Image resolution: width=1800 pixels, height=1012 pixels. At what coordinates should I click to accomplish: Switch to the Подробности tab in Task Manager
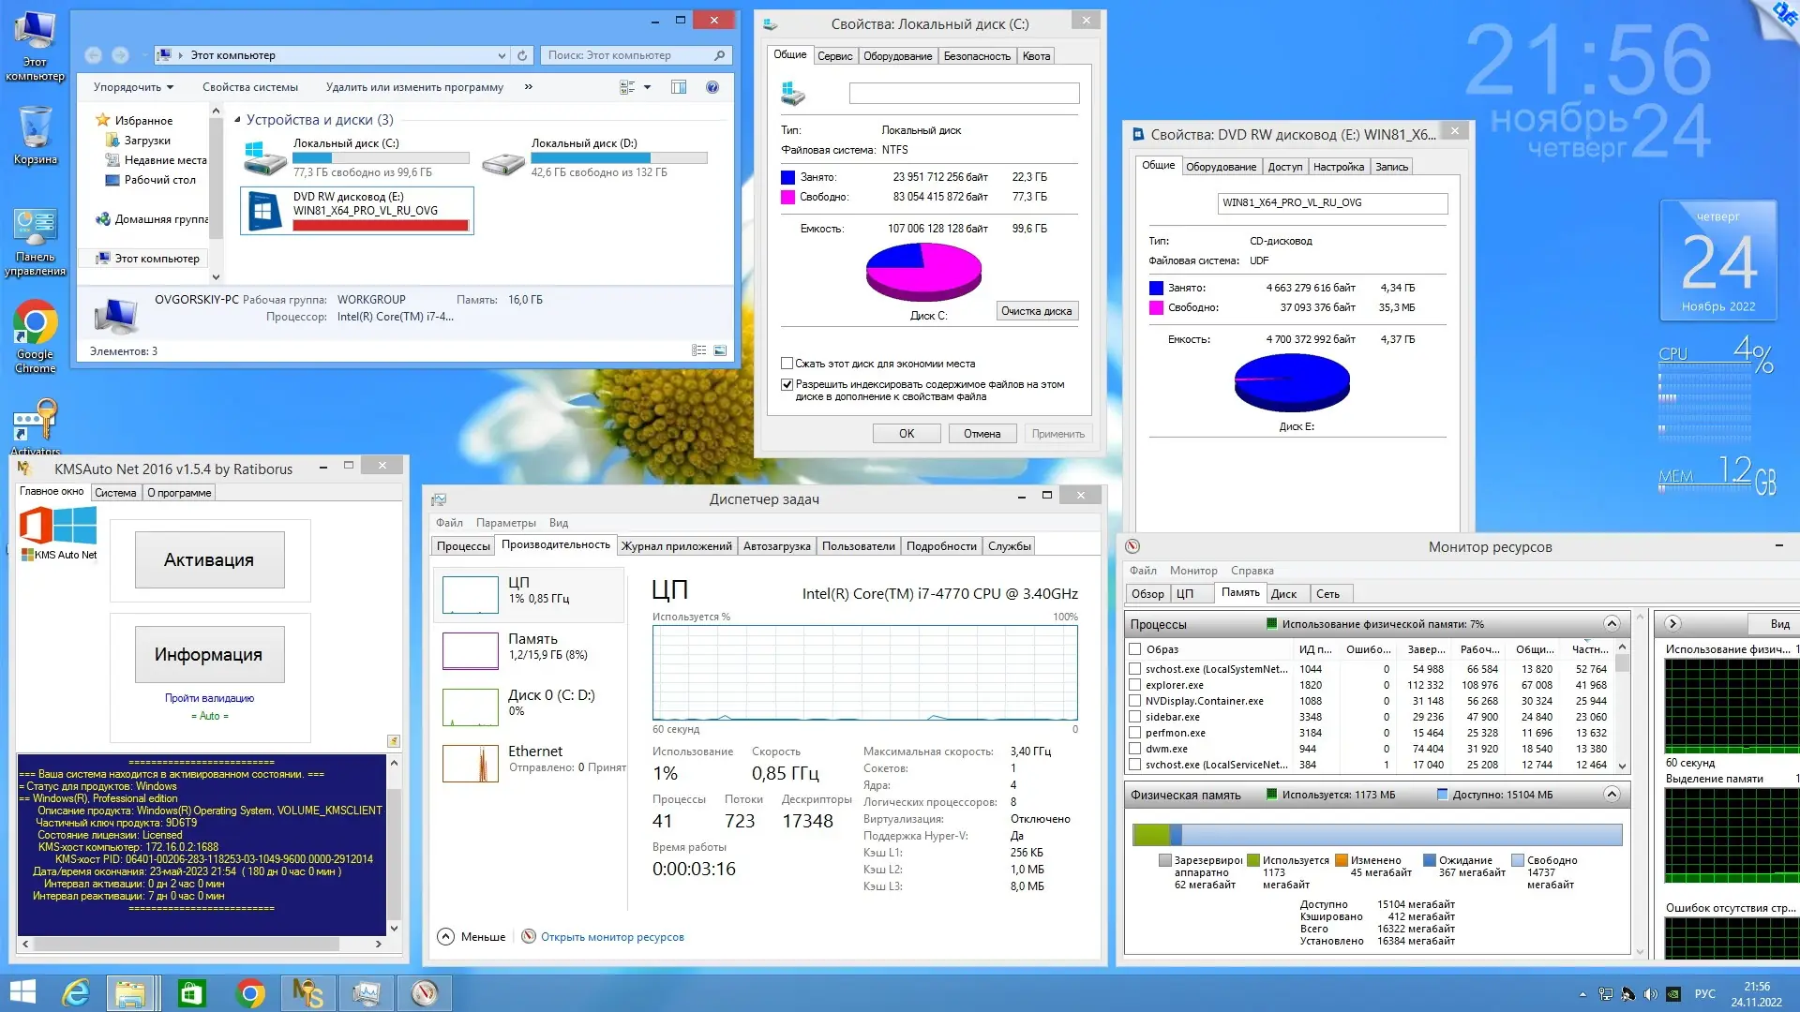940,546
